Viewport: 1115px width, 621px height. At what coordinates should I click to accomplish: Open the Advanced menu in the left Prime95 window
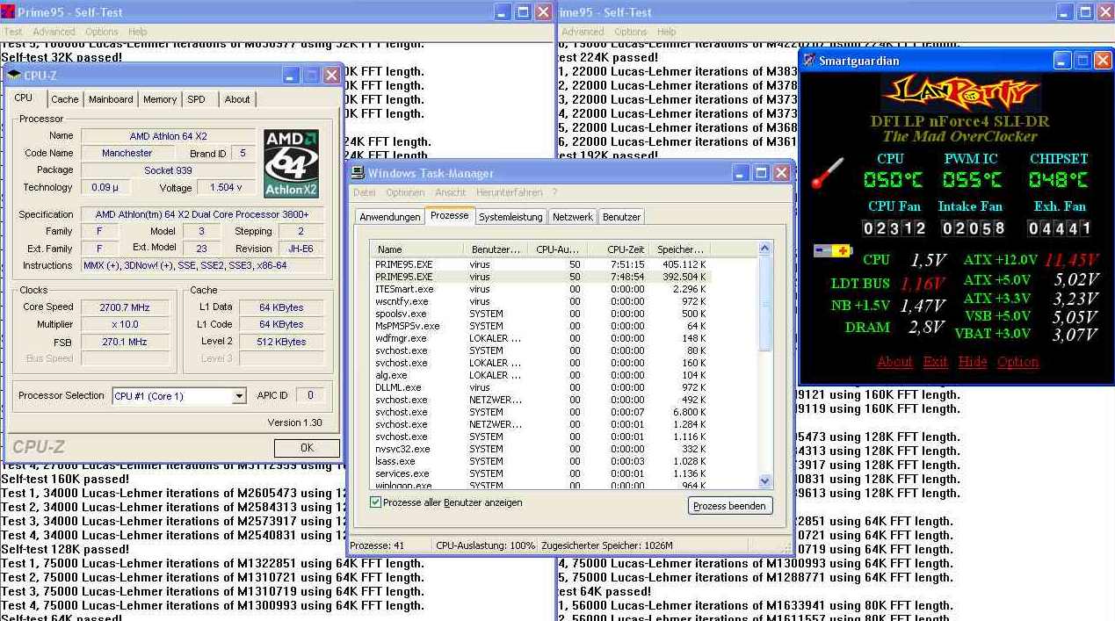(x=54, y=32)
